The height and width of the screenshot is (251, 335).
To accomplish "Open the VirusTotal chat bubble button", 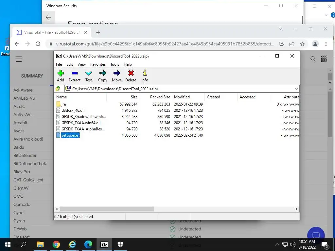I will 316,235.
